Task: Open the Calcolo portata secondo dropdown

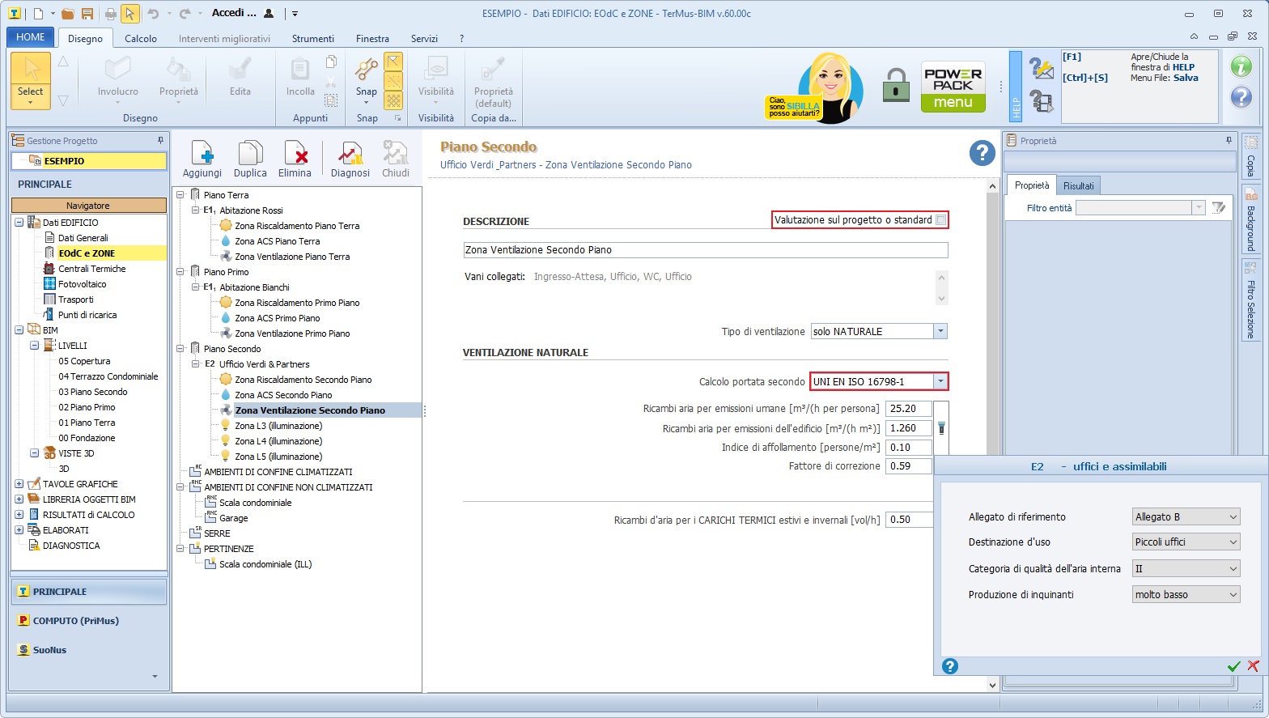Action: pyautogui.click(x=940, y=382)
